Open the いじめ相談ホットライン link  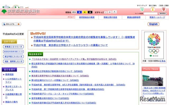[13, 81]
